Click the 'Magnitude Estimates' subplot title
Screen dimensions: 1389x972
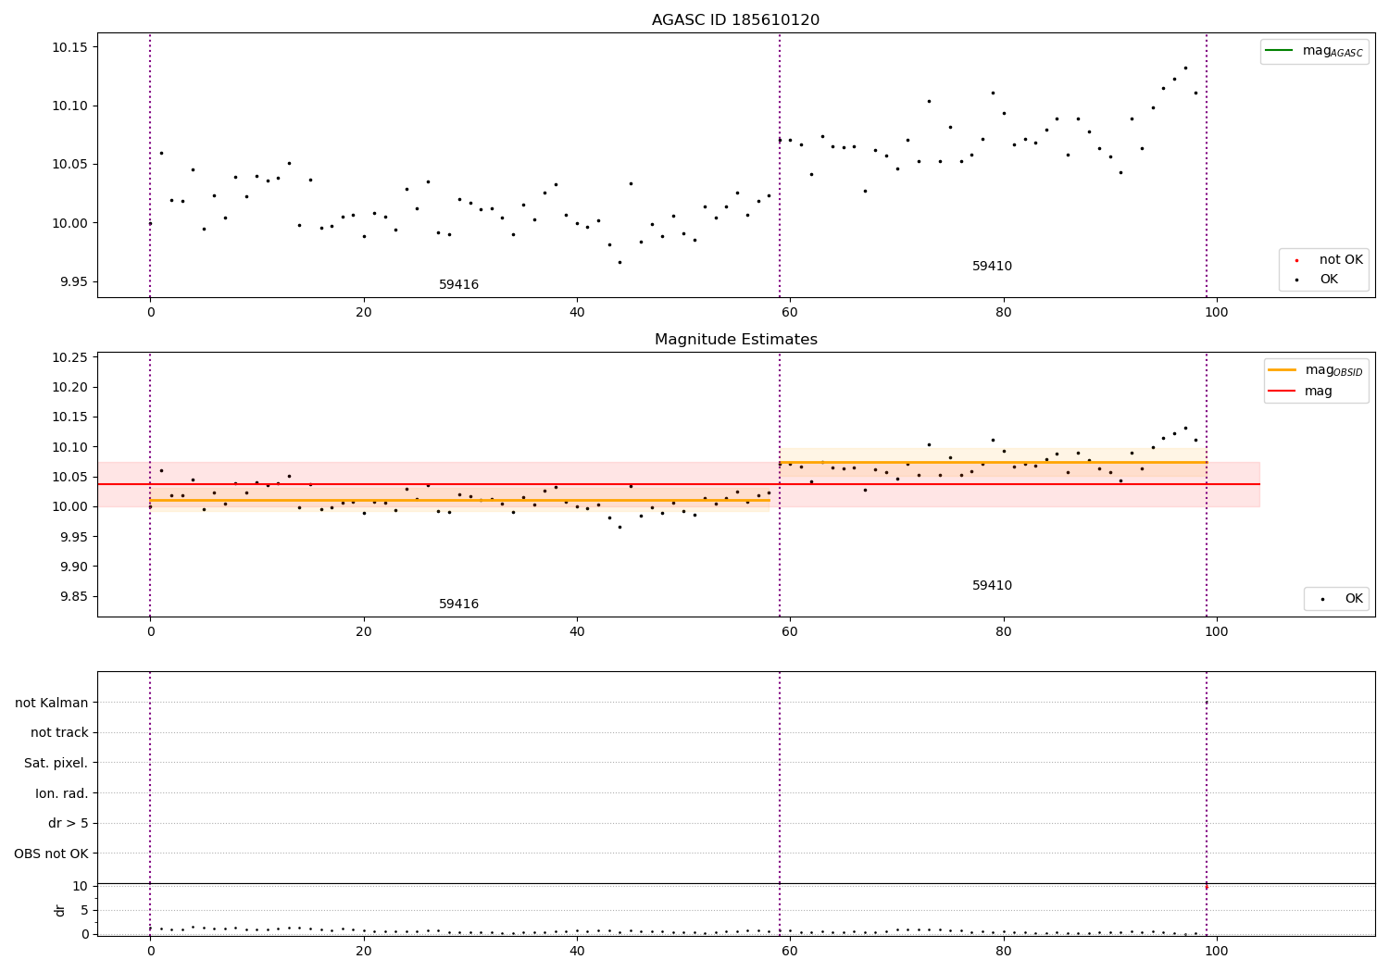(736, 340)
